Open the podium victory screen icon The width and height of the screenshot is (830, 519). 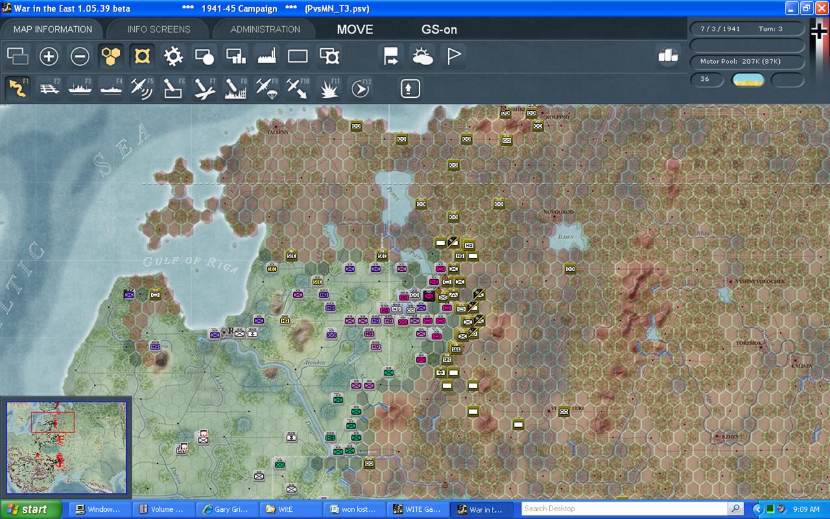tap(668, 56)
